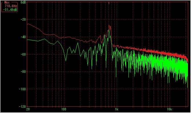191x113 pixels.
Task: Click the peak marker above the plot
Action: (x=109, y=3)
